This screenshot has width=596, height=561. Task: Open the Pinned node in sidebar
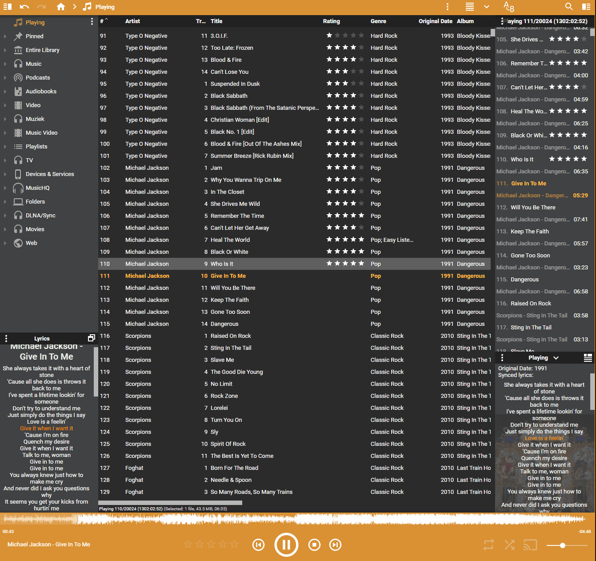(x=35, y=36)
